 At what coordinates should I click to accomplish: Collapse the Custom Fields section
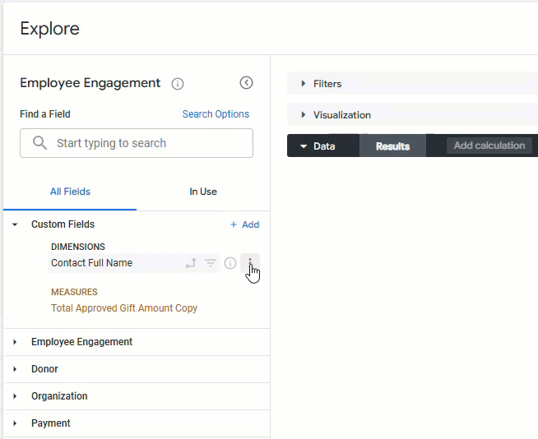(x=15, y=224)
